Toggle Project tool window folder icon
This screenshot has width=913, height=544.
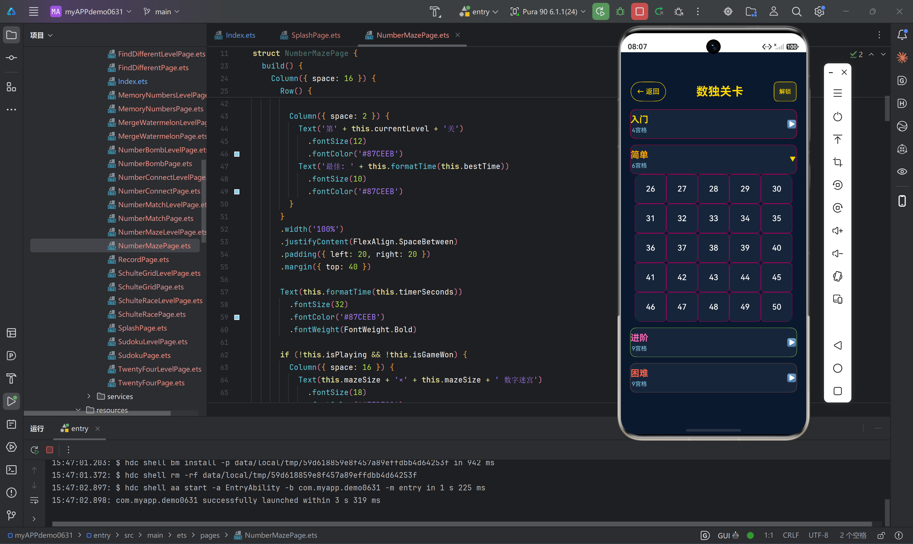tap(11, 35)
